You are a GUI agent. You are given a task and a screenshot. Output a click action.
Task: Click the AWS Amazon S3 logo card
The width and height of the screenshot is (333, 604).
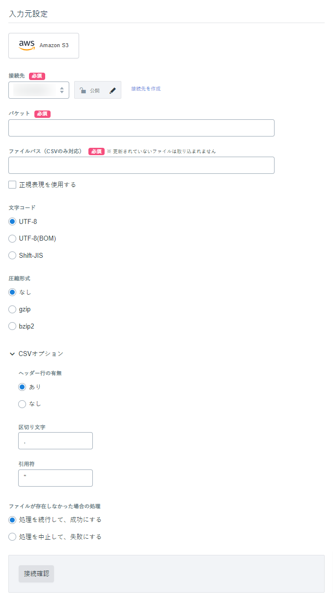44,46
